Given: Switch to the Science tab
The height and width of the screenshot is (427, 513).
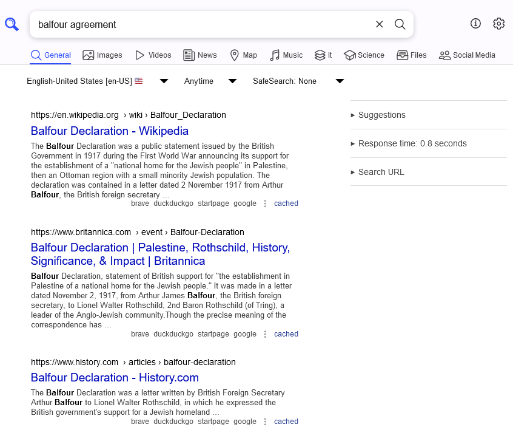Looking at the screenshot, I should pos(364,55).
